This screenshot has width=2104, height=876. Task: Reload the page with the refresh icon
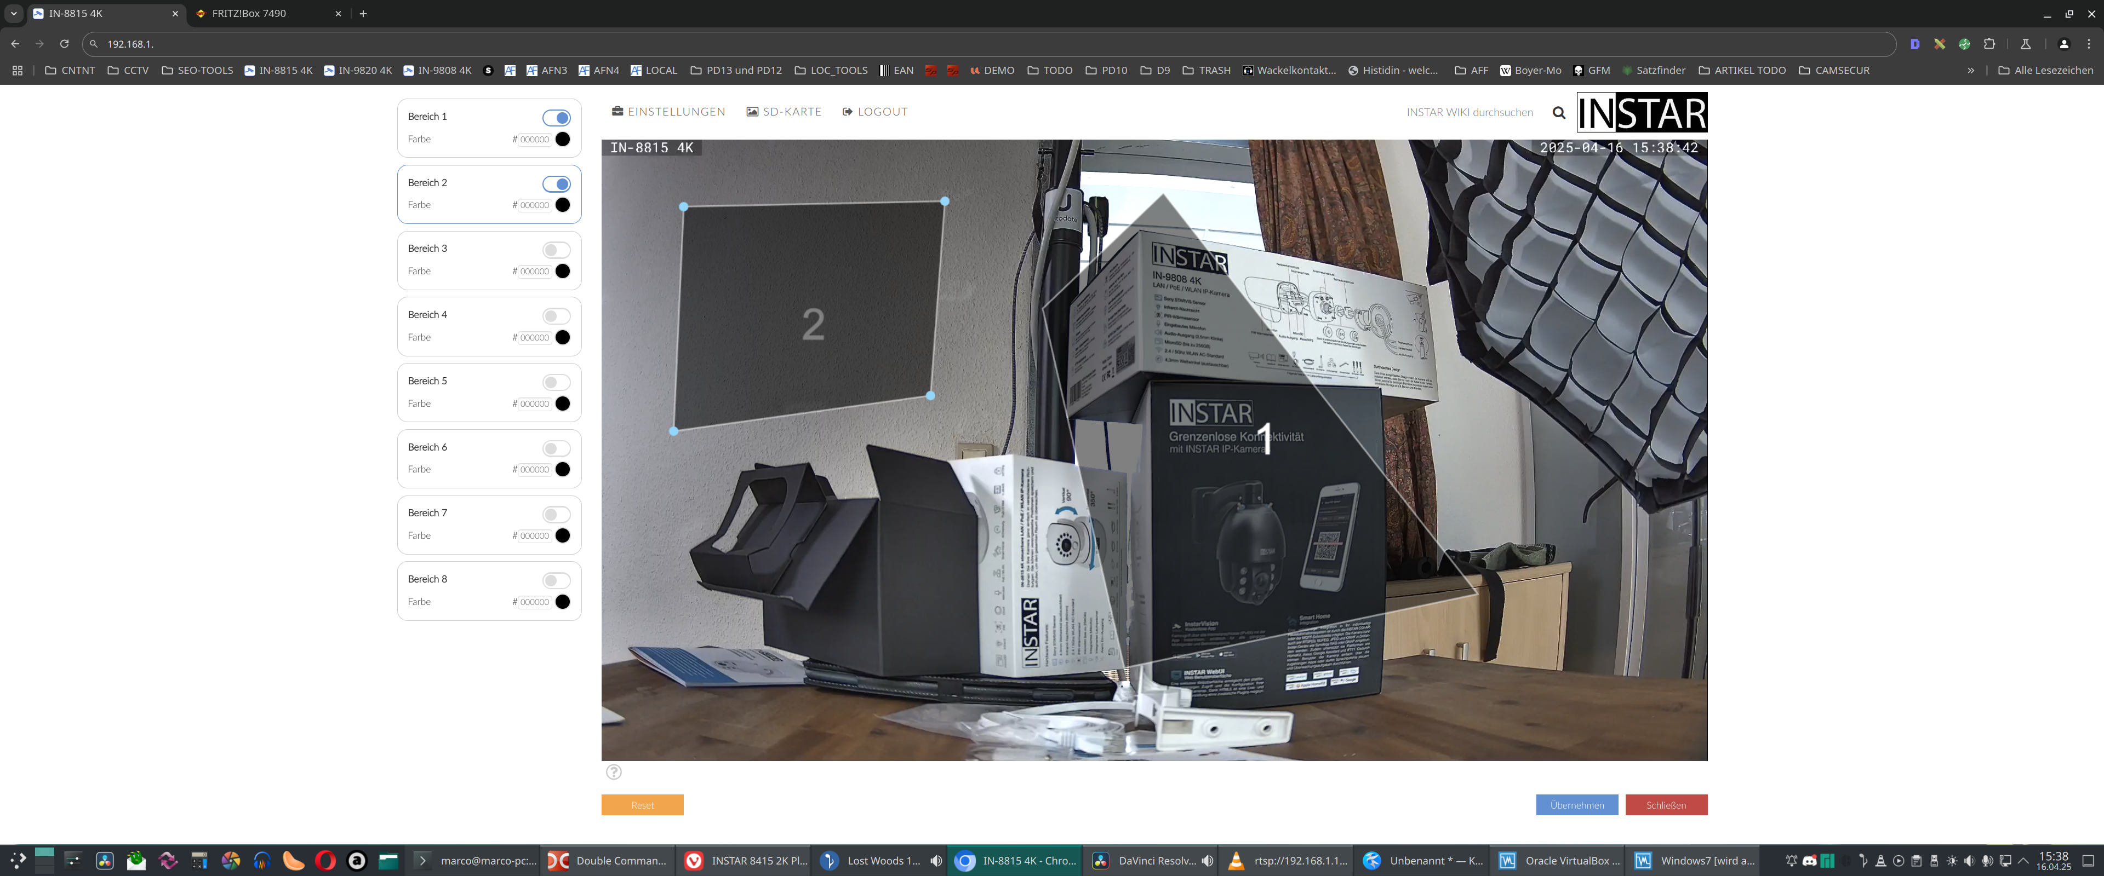[x=65, y=44]
